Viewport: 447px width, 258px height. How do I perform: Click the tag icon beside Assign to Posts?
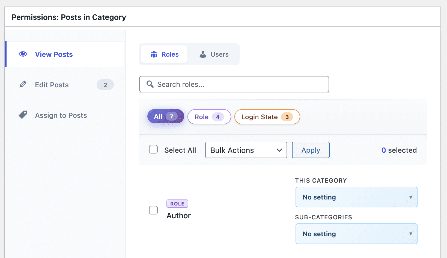tap(23, 115)
